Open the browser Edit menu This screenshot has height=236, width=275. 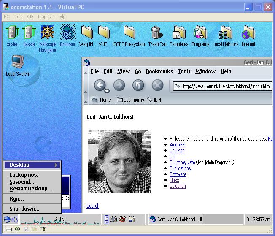point(108,71)
